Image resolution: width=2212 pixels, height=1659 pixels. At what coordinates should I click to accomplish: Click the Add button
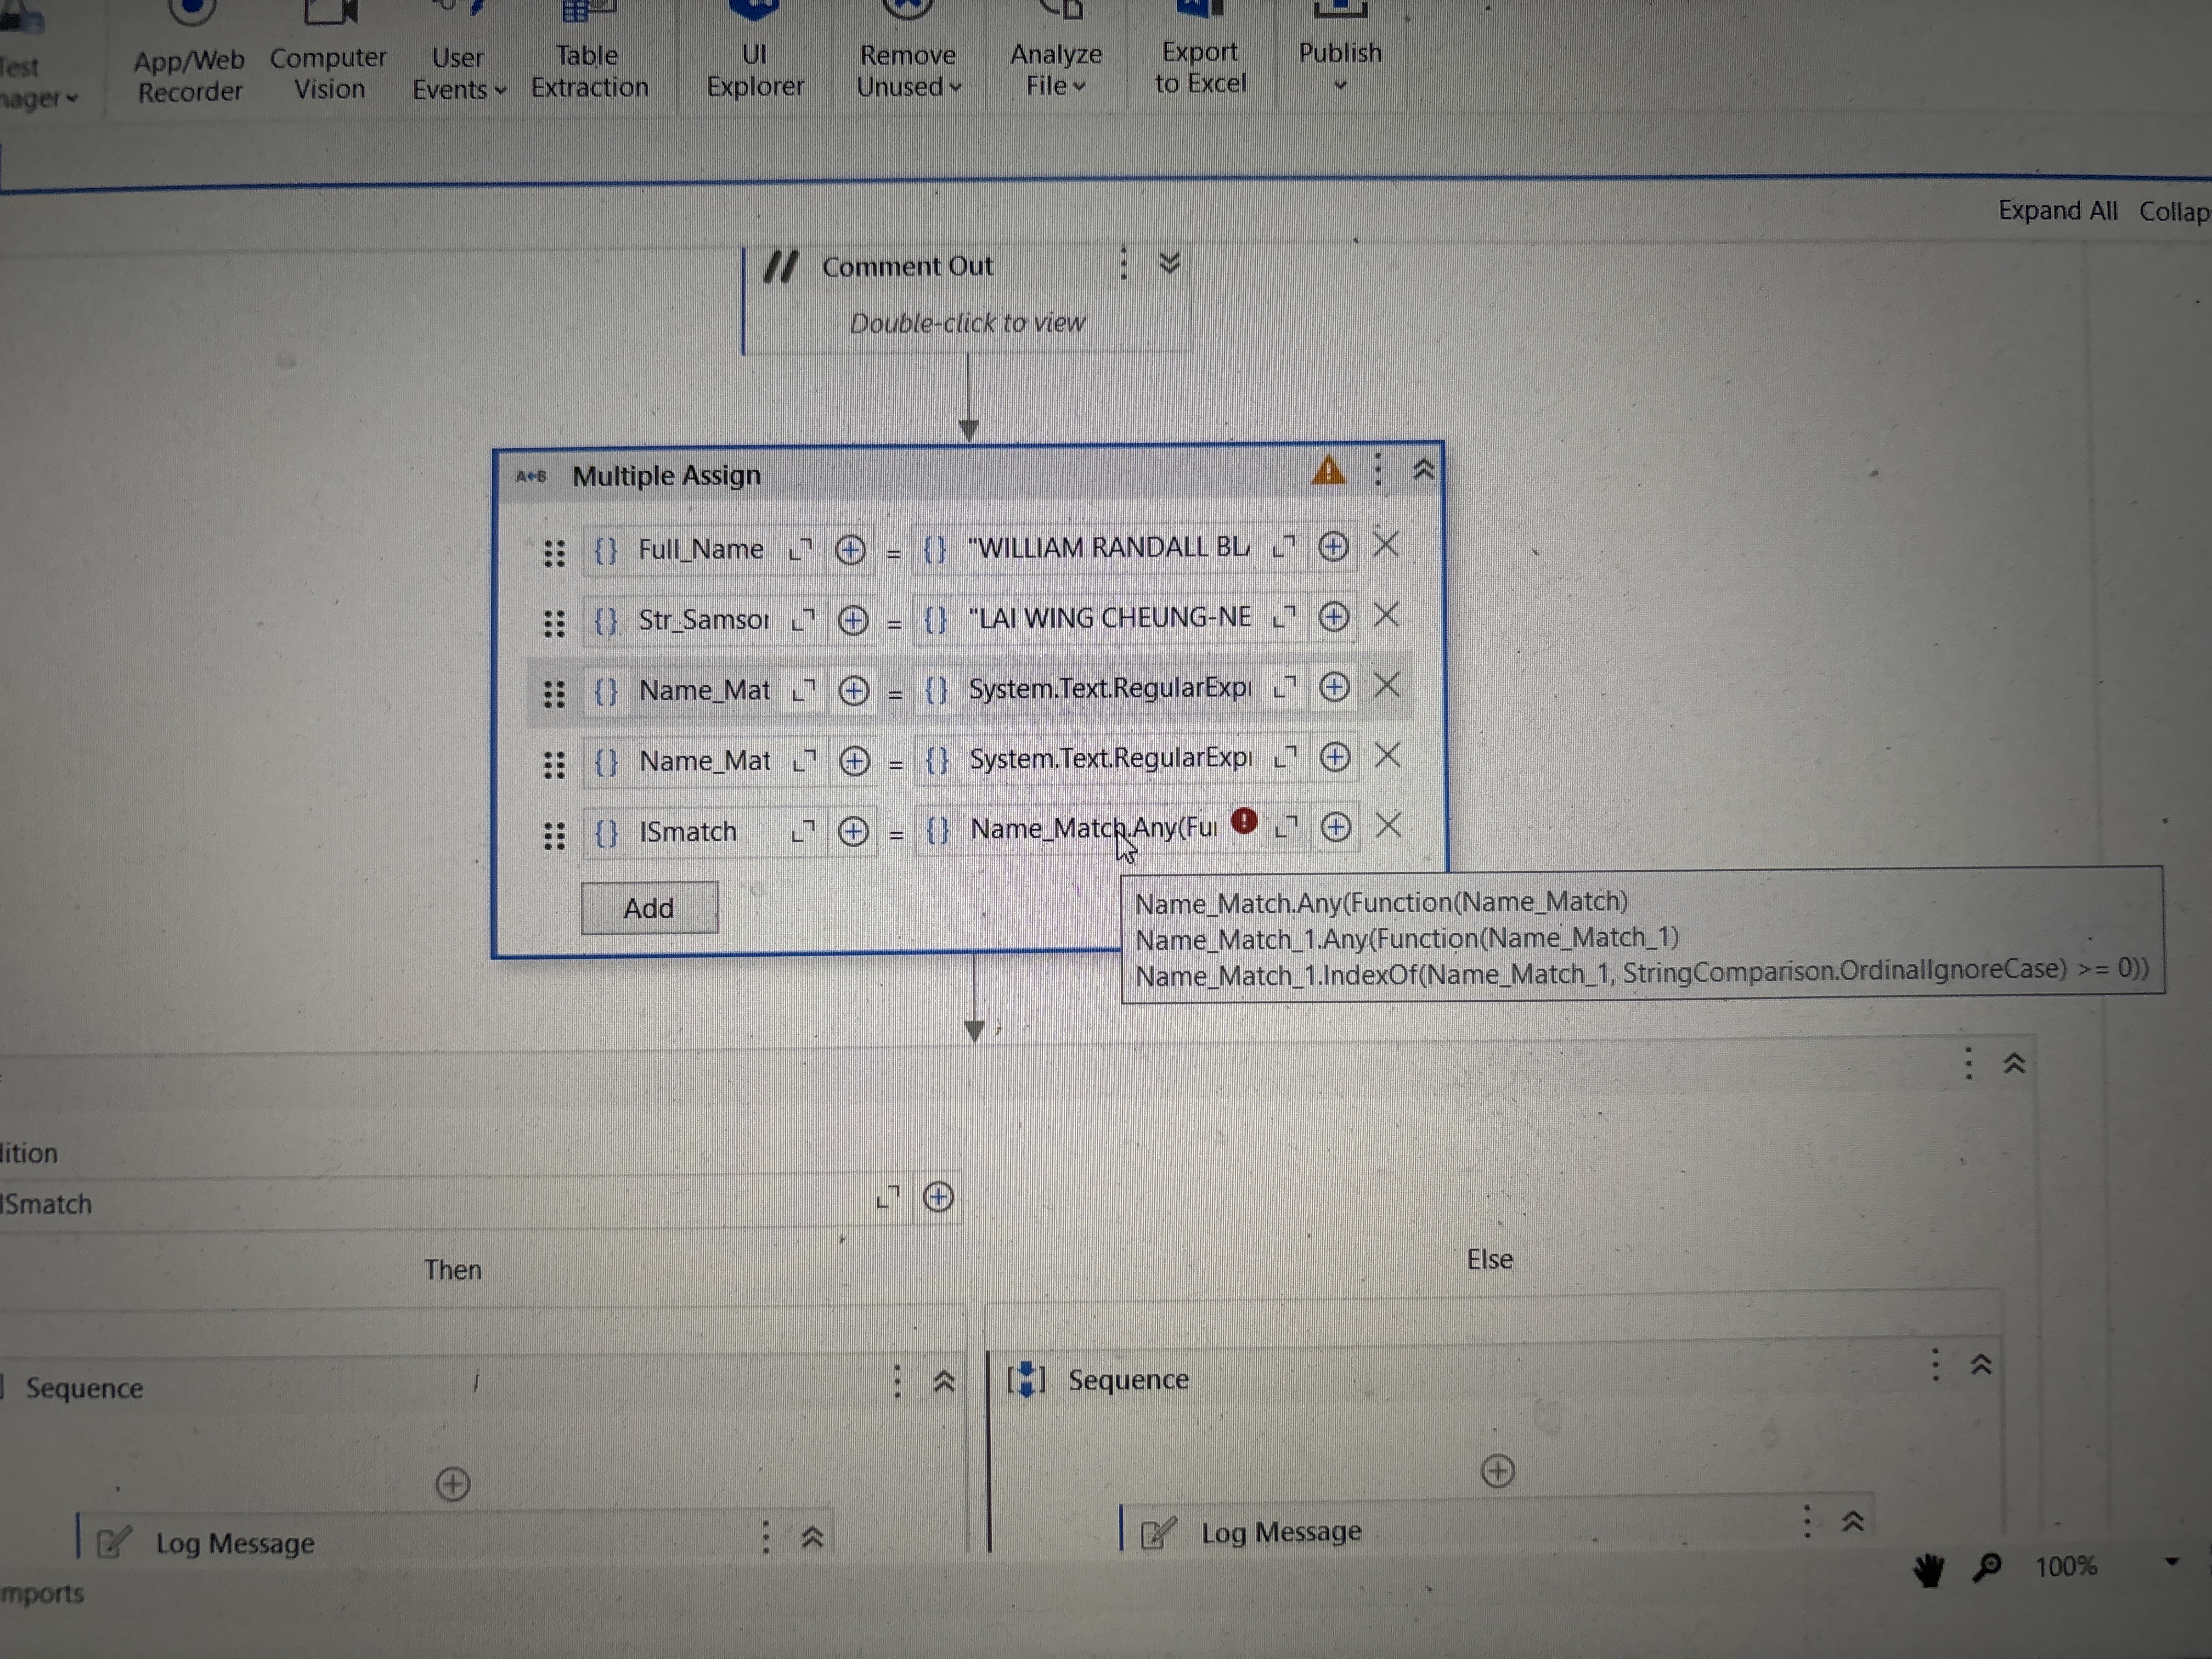pyautogui.click(x=649, y=908)
